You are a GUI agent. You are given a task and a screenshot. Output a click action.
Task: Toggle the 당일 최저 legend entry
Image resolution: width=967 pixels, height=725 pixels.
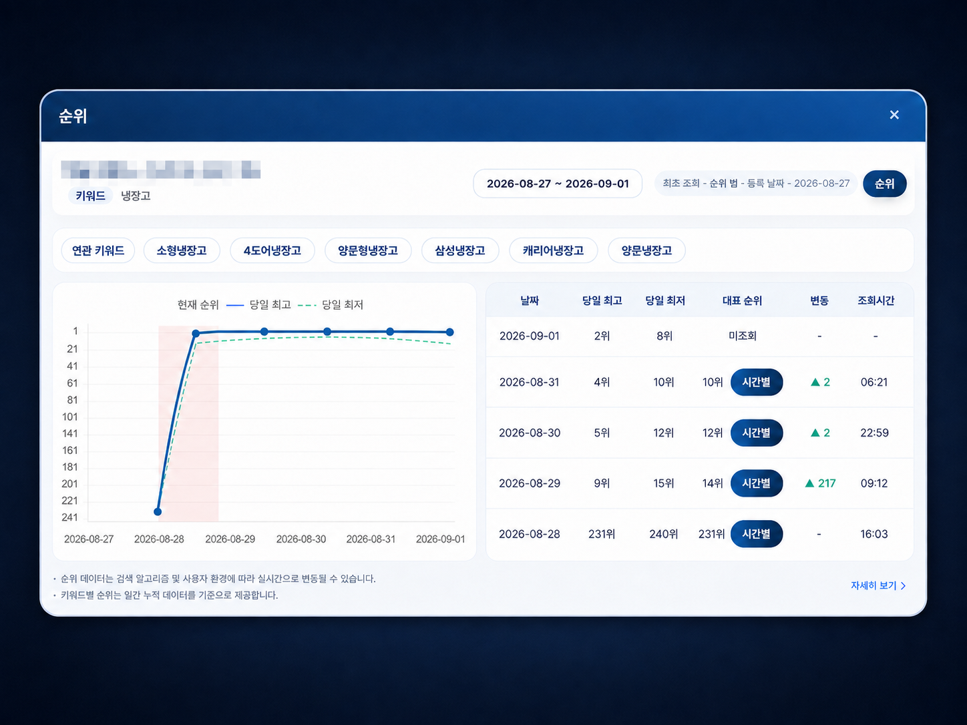pyautogui.click(x=331, y=304)
